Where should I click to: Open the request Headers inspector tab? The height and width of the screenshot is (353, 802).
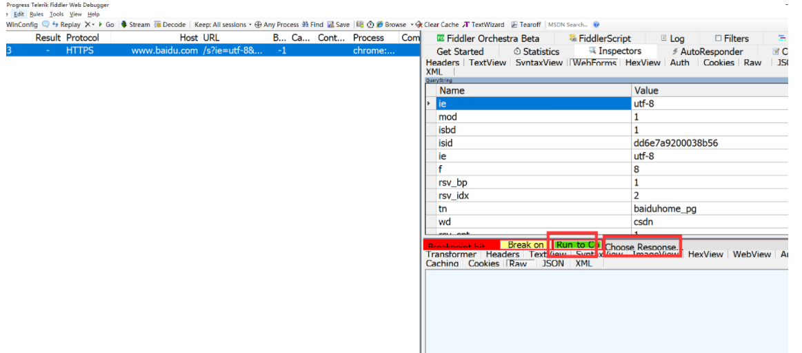[443, 63]
